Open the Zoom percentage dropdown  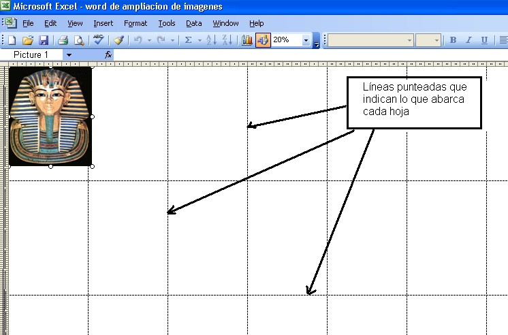(x=306, y=40)
